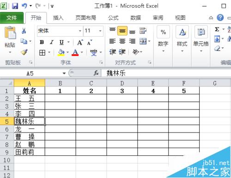
Task: Select row header 9
Action: pyautogui.click(x=7, y=152)
